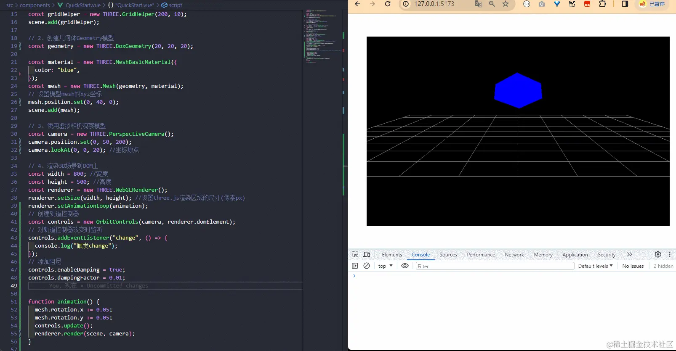Toggle the console sidebar panel
This screenshot has height=351, width=676.
tap(355, 266)
